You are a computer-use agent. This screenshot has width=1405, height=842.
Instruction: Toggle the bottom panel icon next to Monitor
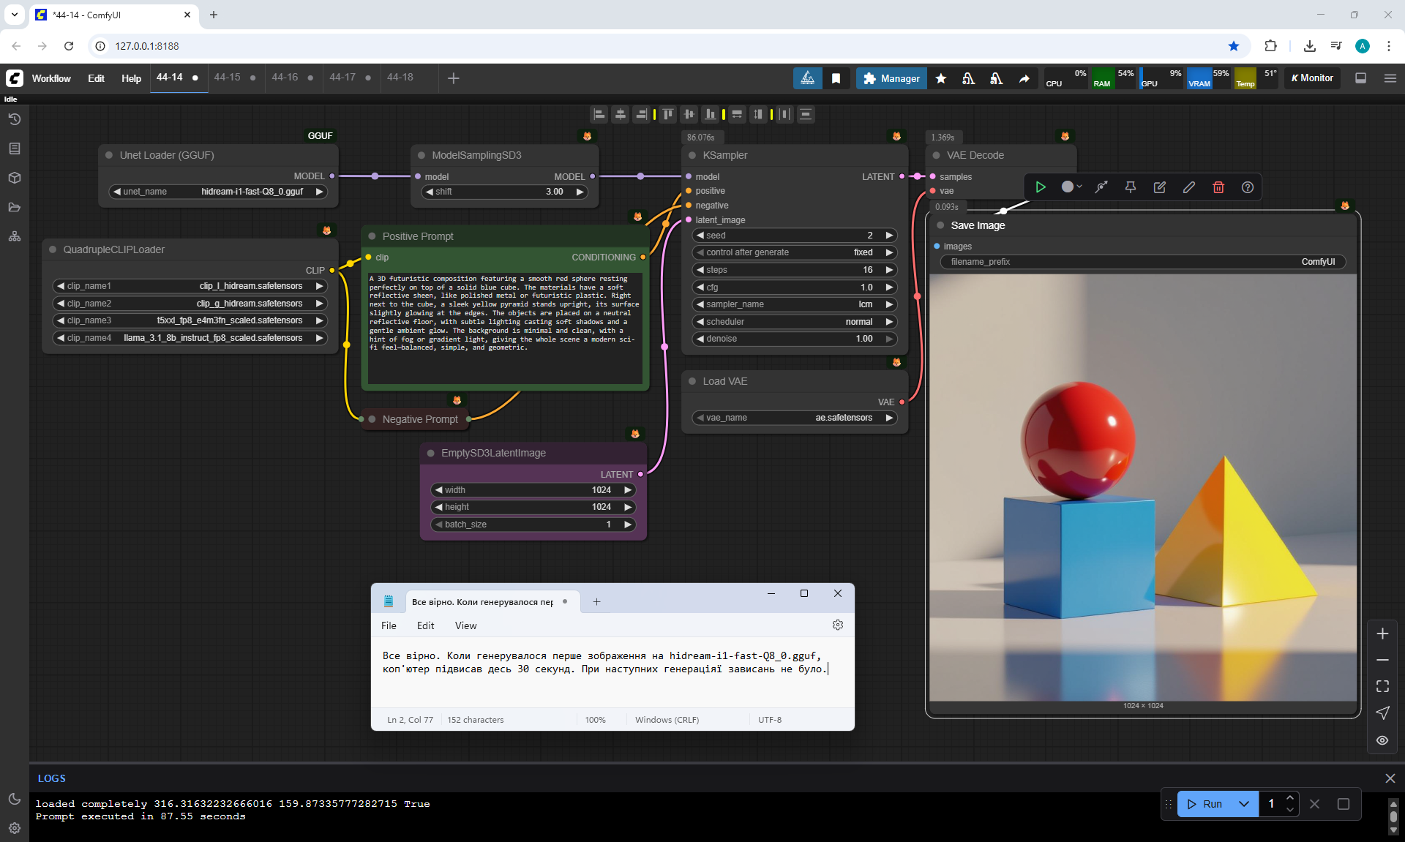pyautogui.click(x=1361, y=78)
